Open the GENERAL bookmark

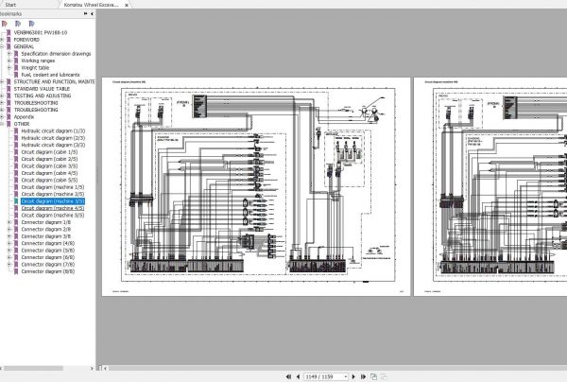(24, 46)
